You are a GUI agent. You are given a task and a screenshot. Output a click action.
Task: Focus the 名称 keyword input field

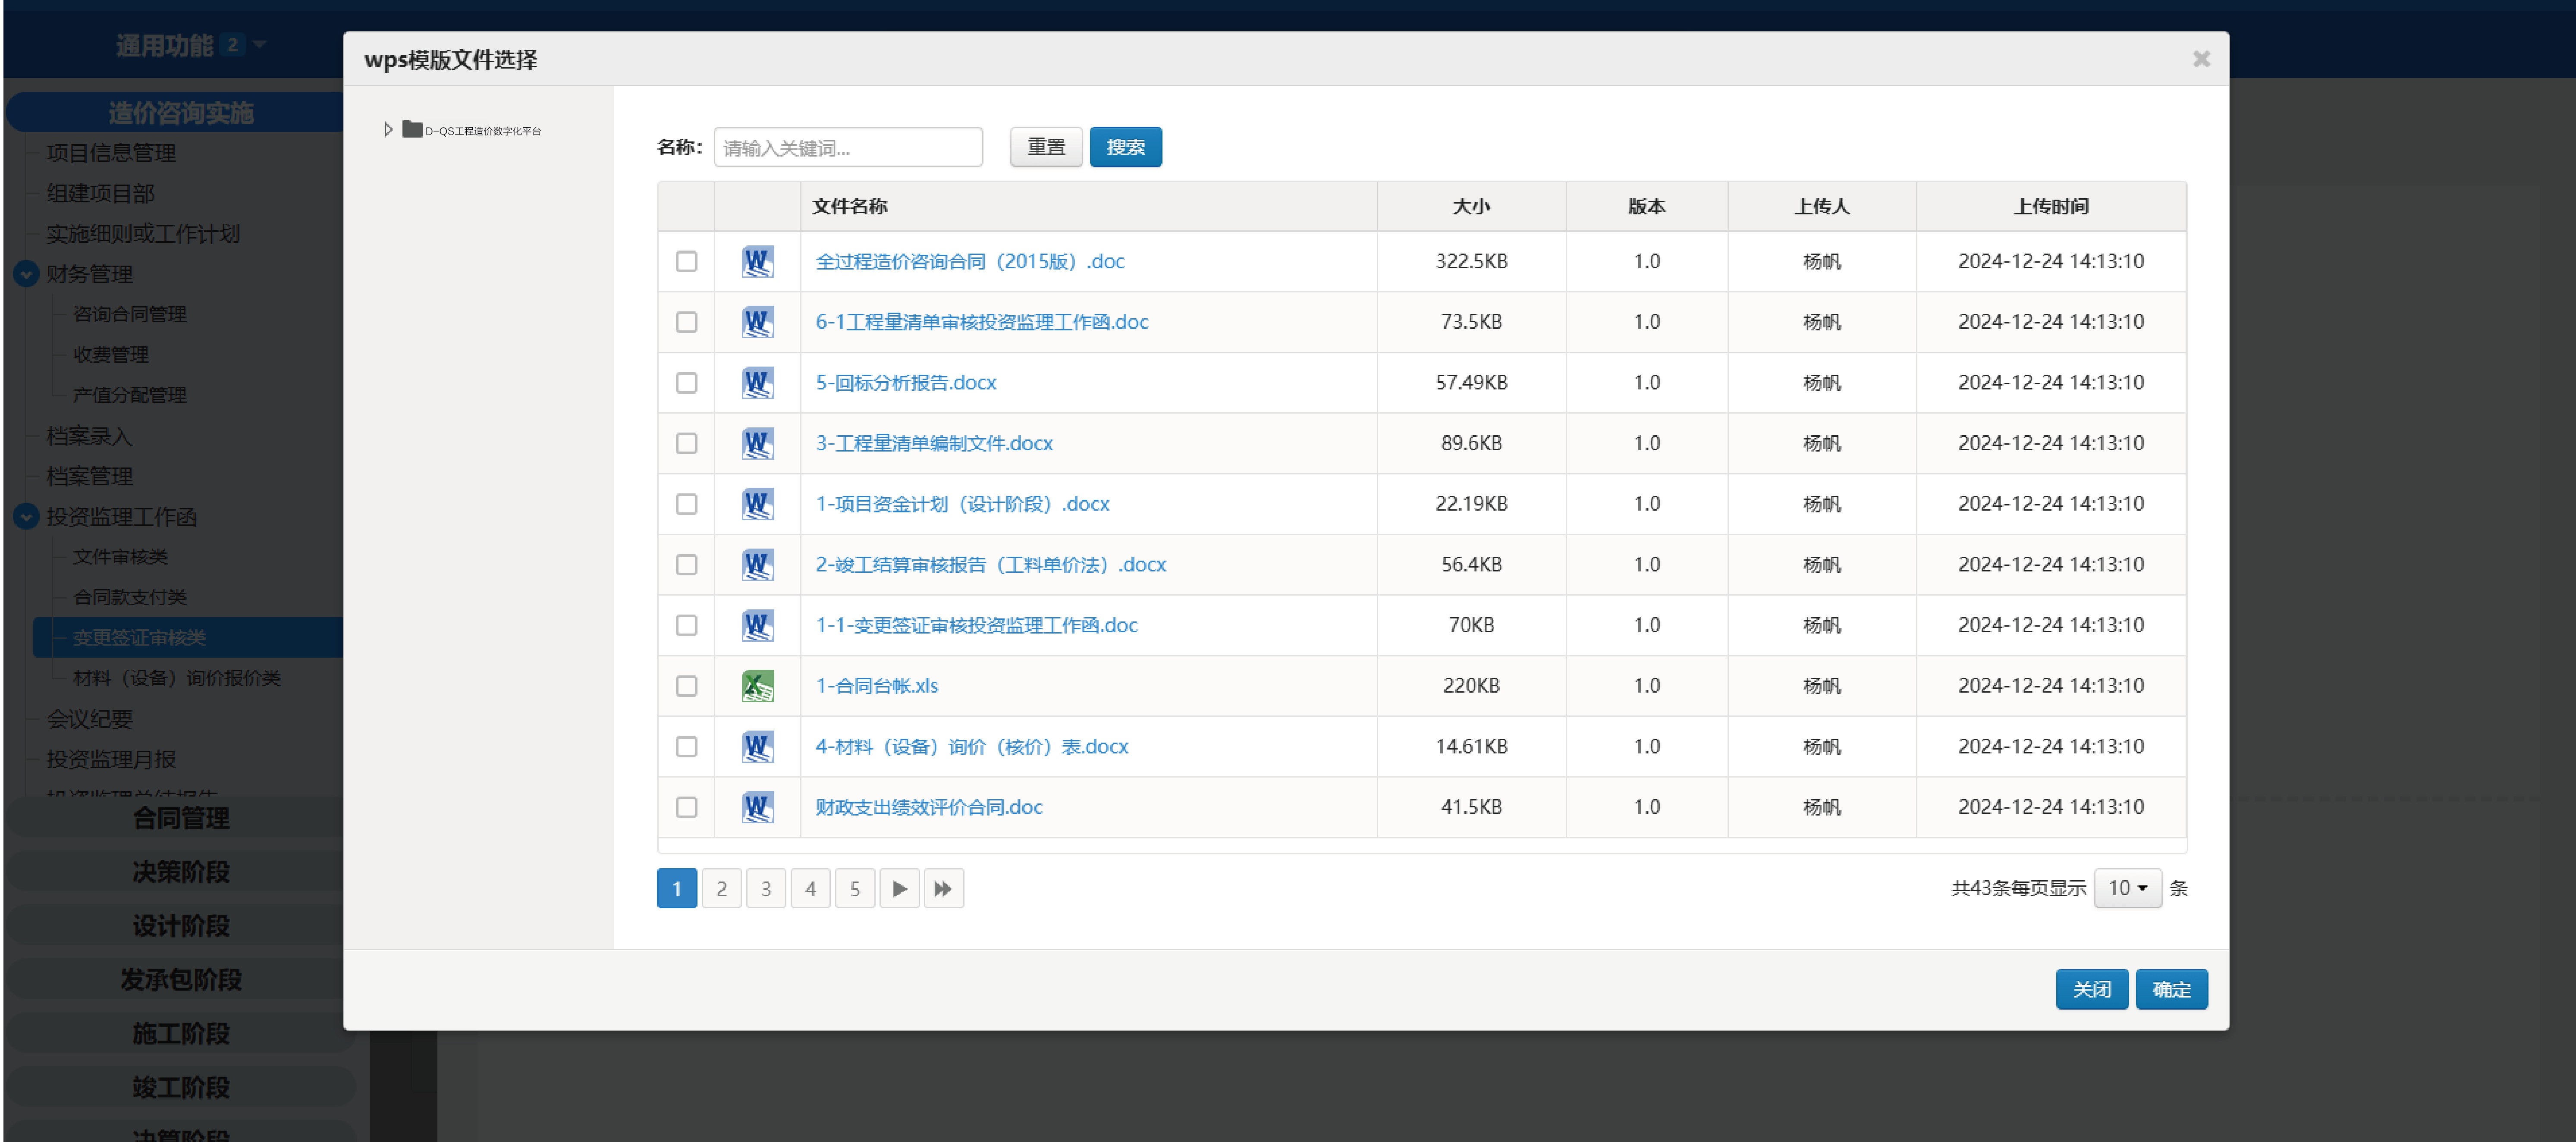(848, 148)
